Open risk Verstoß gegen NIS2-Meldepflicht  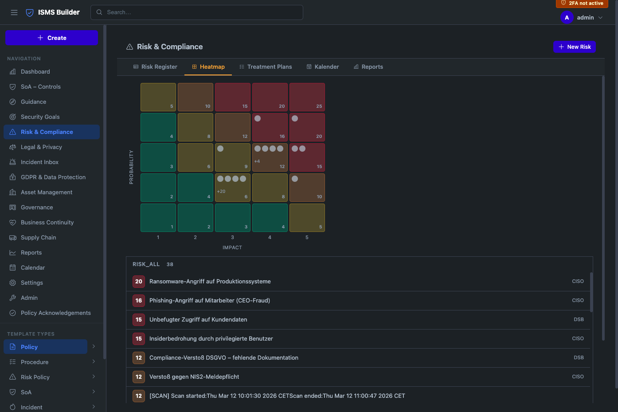pos(358,377)
